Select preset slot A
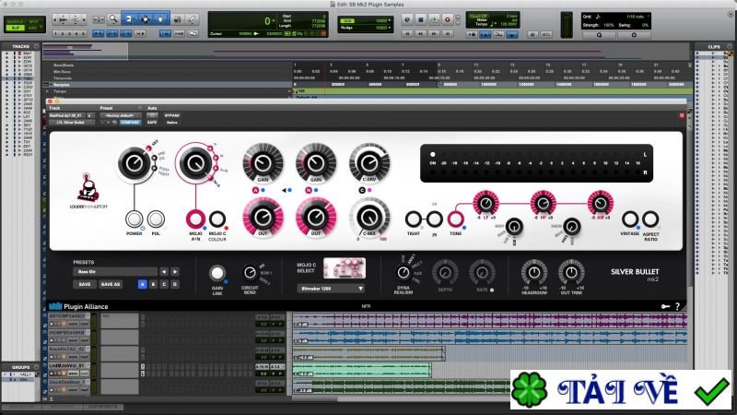 141,284
